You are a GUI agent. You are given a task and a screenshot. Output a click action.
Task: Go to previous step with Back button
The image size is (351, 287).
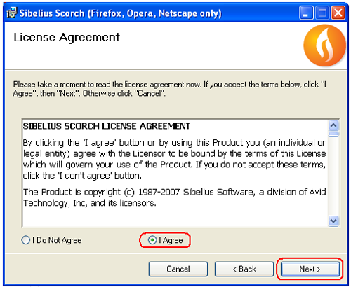coord(244,269)
